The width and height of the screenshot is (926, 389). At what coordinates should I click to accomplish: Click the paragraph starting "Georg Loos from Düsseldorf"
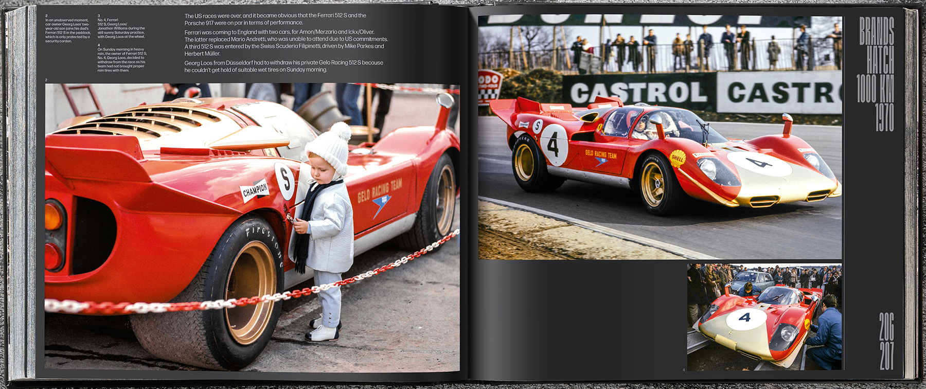coord(284,66)
